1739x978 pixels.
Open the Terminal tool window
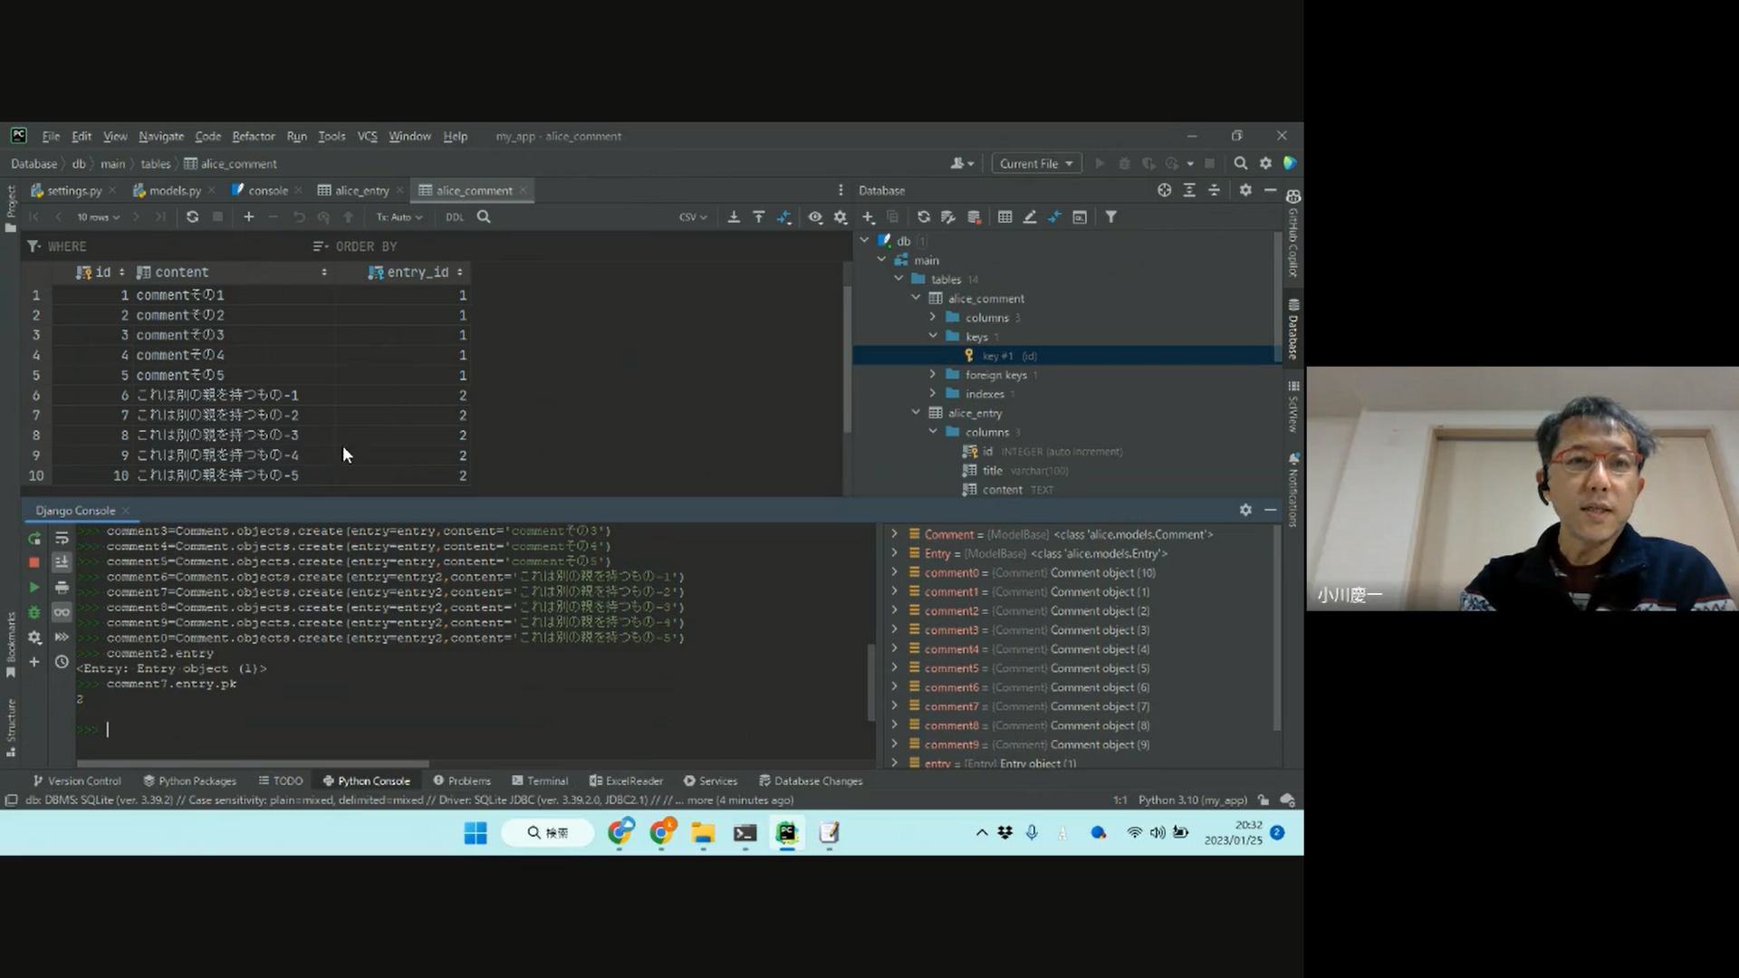click(x=540, y=781)
